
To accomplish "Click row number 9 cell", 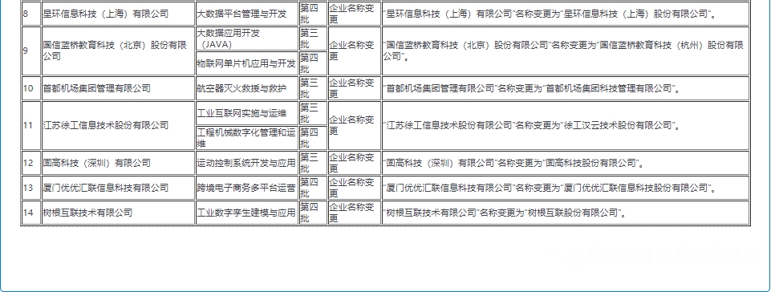I will [31, 51].
